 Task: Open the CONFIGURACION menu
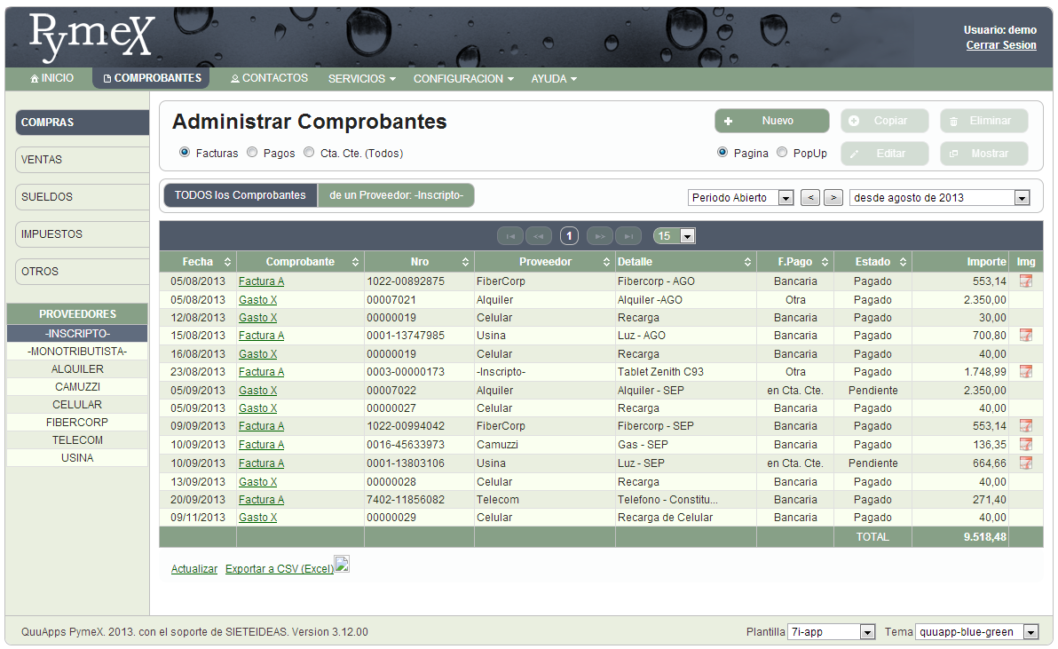[x=463, y=79]
